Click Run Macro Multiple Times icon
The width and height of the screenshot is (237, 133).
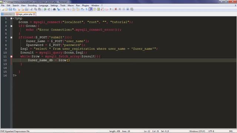click(x=128, y=9)
